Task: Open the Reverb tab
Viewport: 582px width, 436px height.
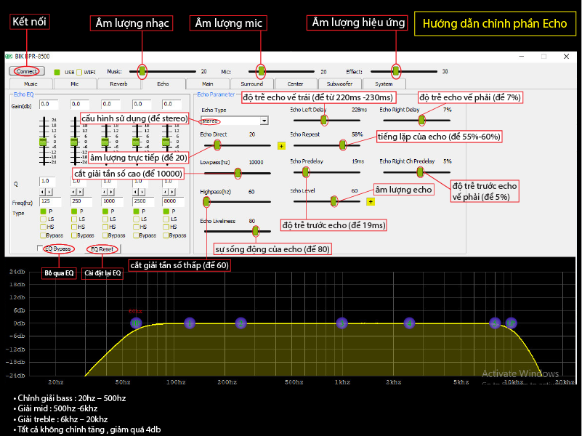Action: pos(118,84)
